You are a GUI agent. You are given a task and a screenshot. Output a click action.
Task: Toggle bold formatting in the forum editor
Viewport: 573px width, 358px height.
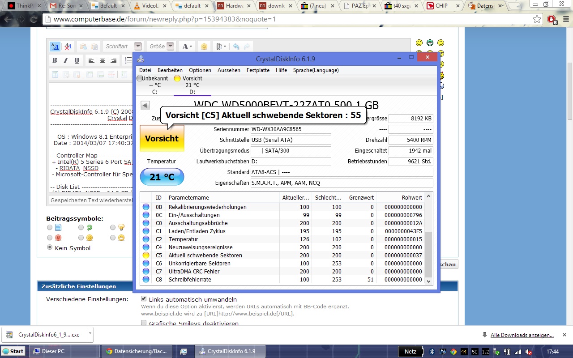55,60
